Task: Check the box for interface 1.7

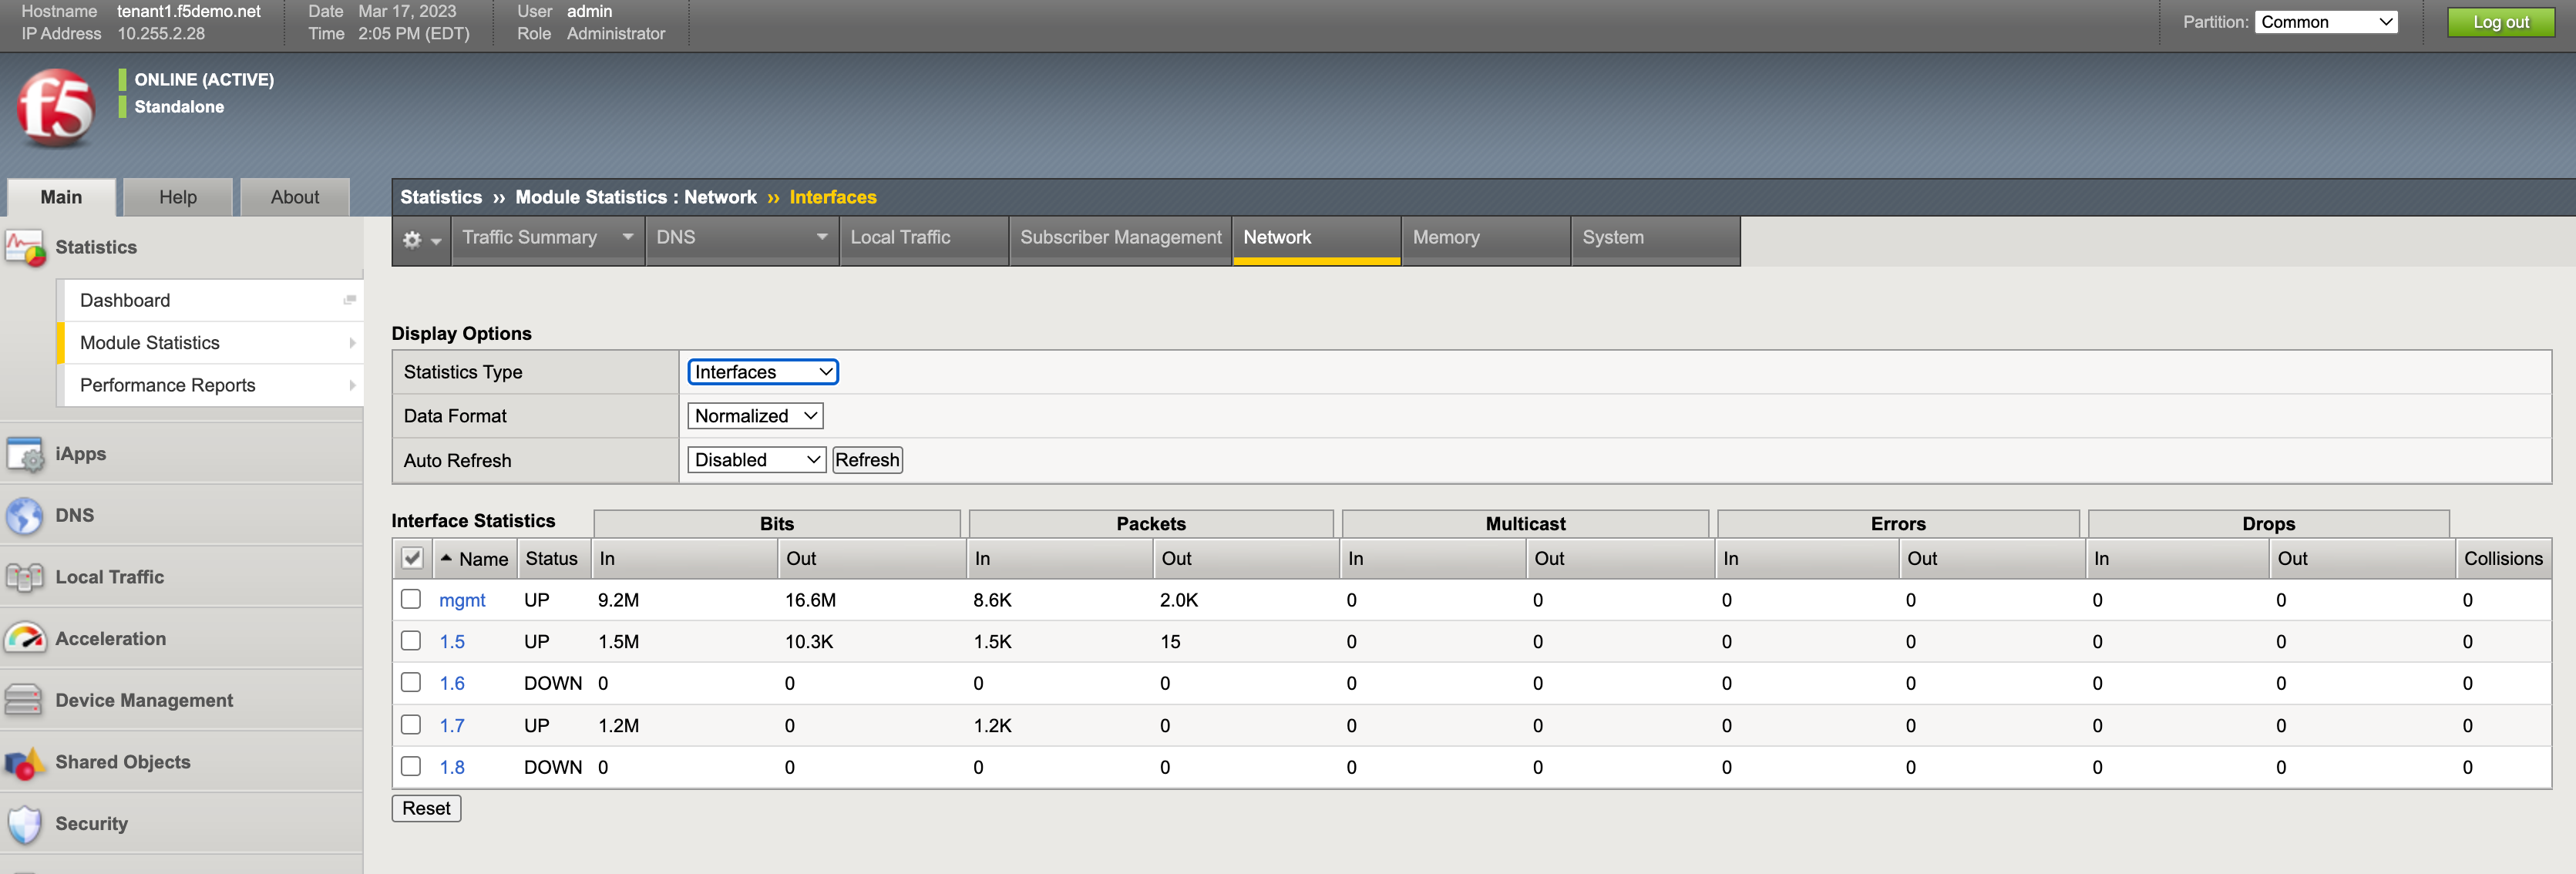Action: point(411,724)
